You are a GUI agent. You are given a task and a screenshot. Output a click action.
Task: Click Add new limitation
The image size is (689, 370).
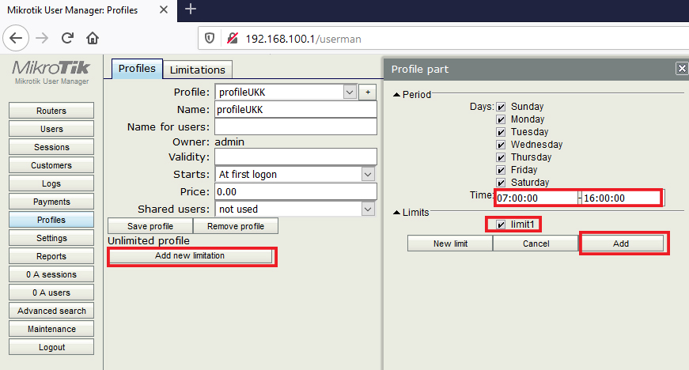[x=190, y=255]
